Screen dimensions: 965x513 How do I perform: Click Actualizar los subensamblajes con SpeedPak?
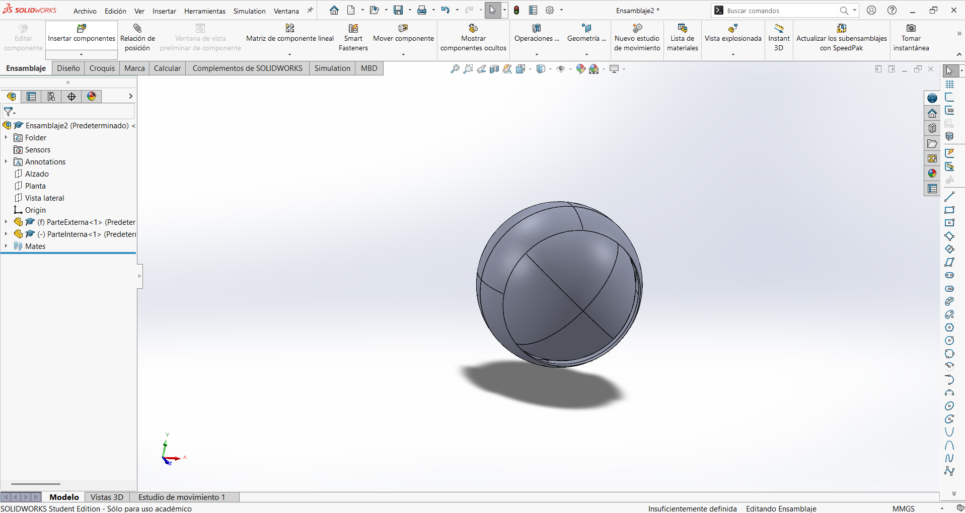pos(841,38)
